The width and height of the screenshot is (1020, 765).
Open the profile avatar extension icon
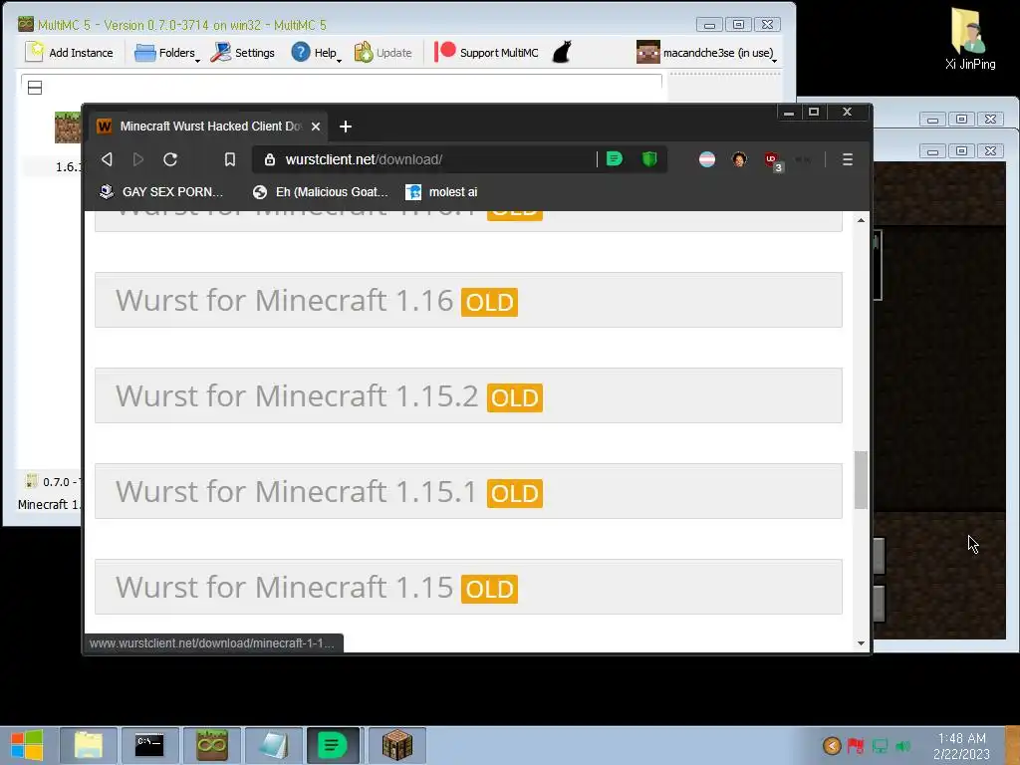pyautogui.click(x=739, y=159)
